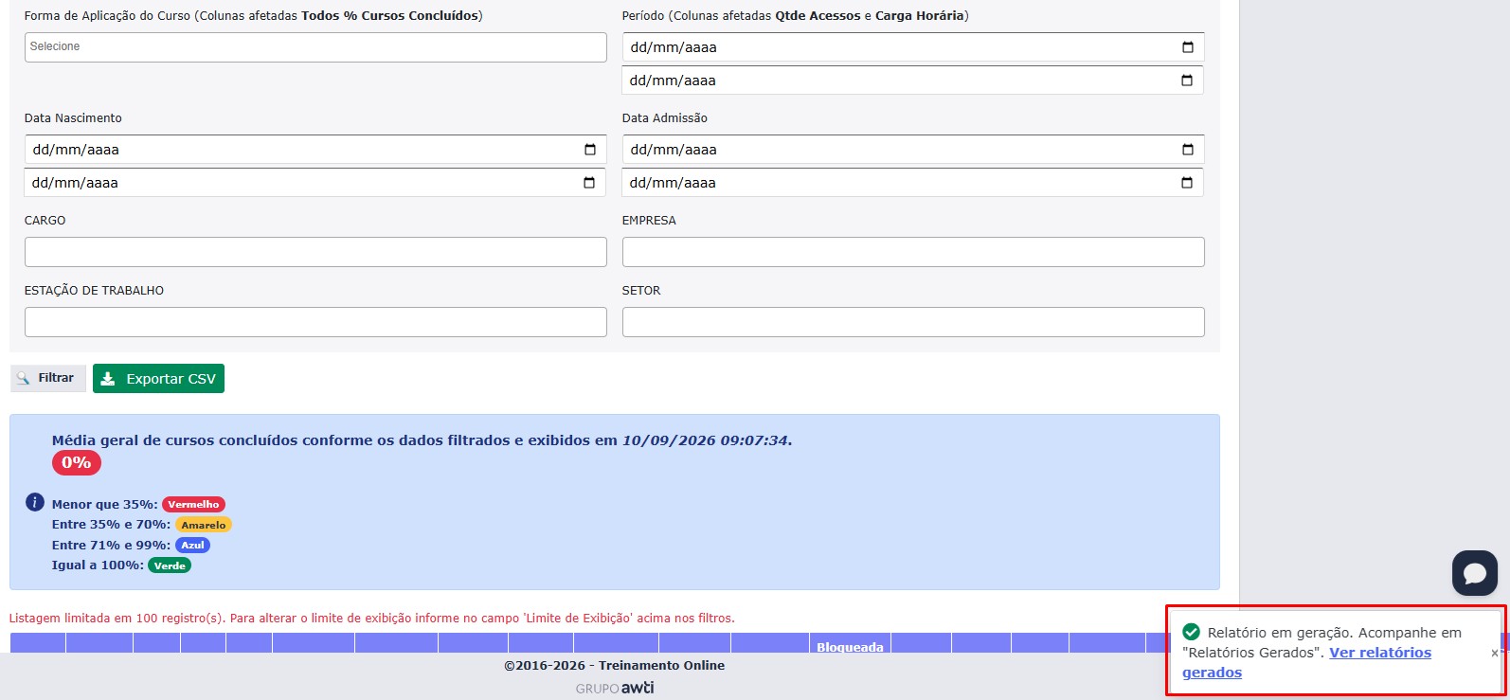1510x700 pixels.
Task: Open calendar for first Data Admissão field
Action: [1188, 150]
